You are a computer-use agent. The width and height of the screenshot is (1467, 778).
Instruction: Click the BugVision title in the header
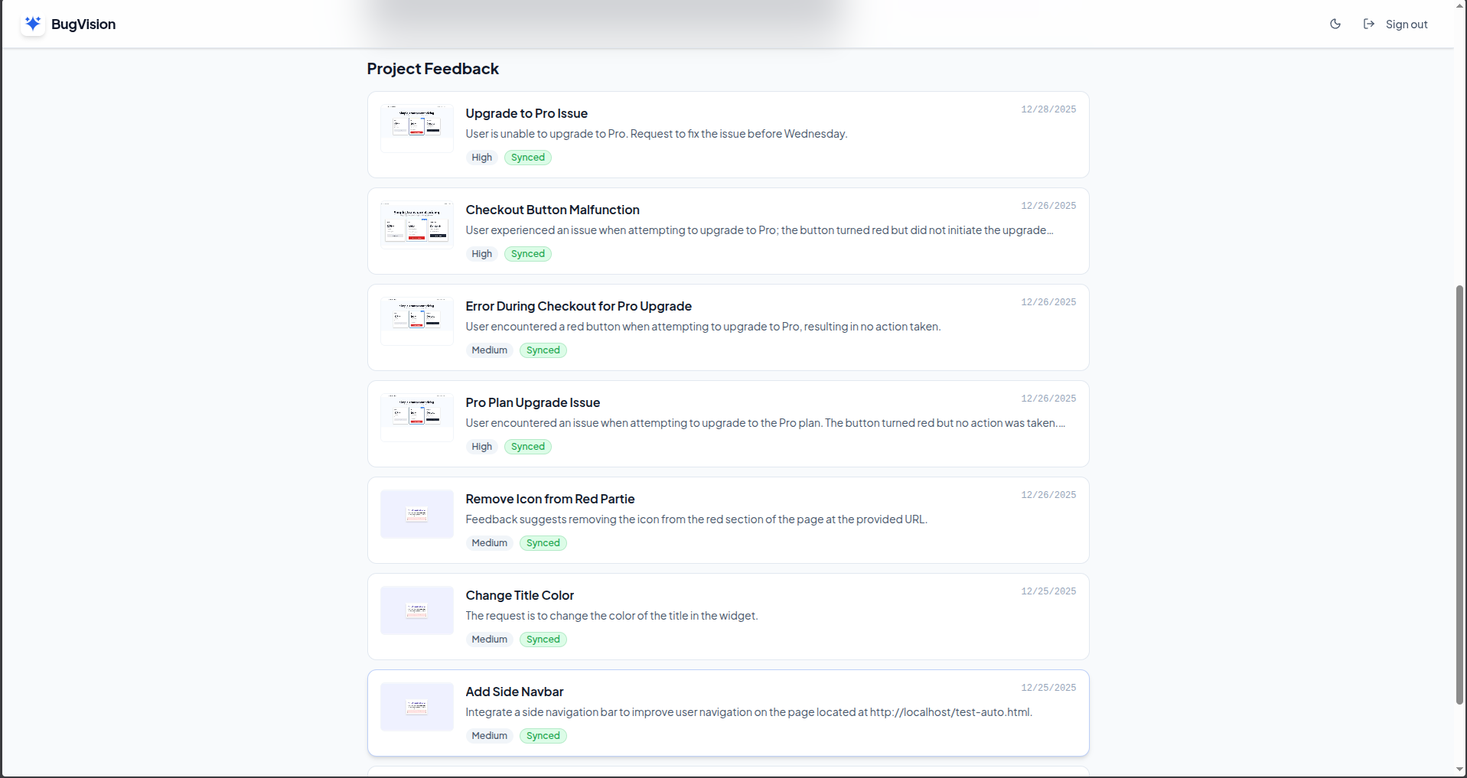[84, 24]
